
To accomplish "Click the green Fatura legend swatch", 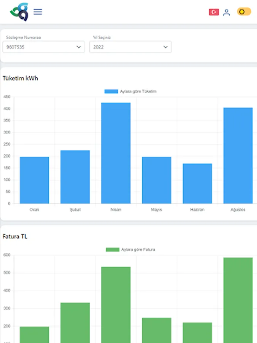I will pyautogui.click(x=113, y=250).
